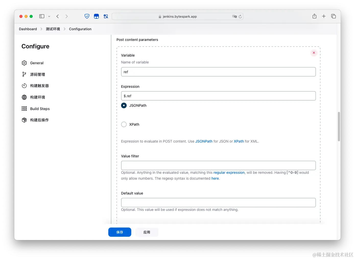The width and height of the screenshot is (355, 259).
Task: Click the Build Steps list icon
Action: pyautogui.click(x=24, y=109)
